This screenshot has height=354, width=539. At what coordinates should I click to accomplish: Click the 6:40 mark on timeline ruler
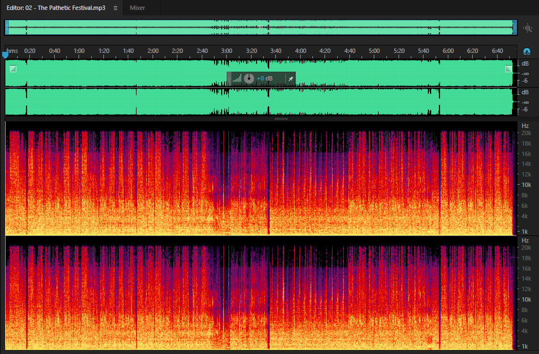[497, 51]
